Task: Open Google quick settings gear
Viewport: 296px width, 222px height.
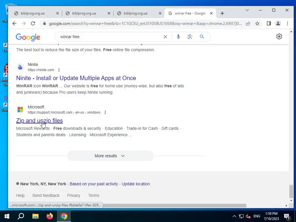Action: pyautogui.click(x=279, y=36)
